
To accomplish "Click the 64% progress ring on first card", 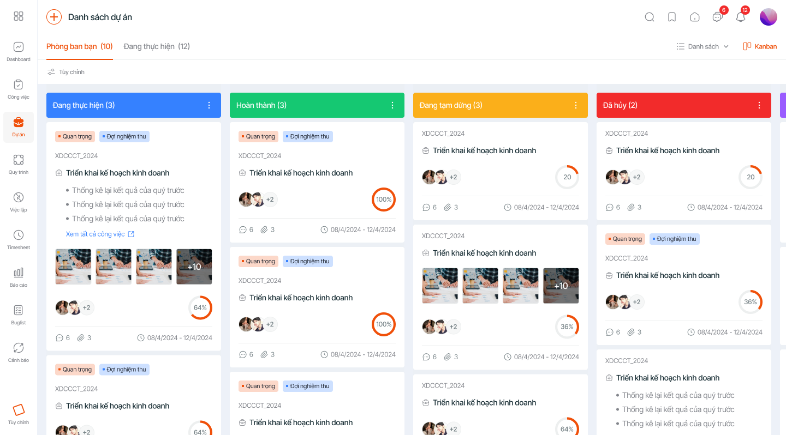I will click(200, 308).
